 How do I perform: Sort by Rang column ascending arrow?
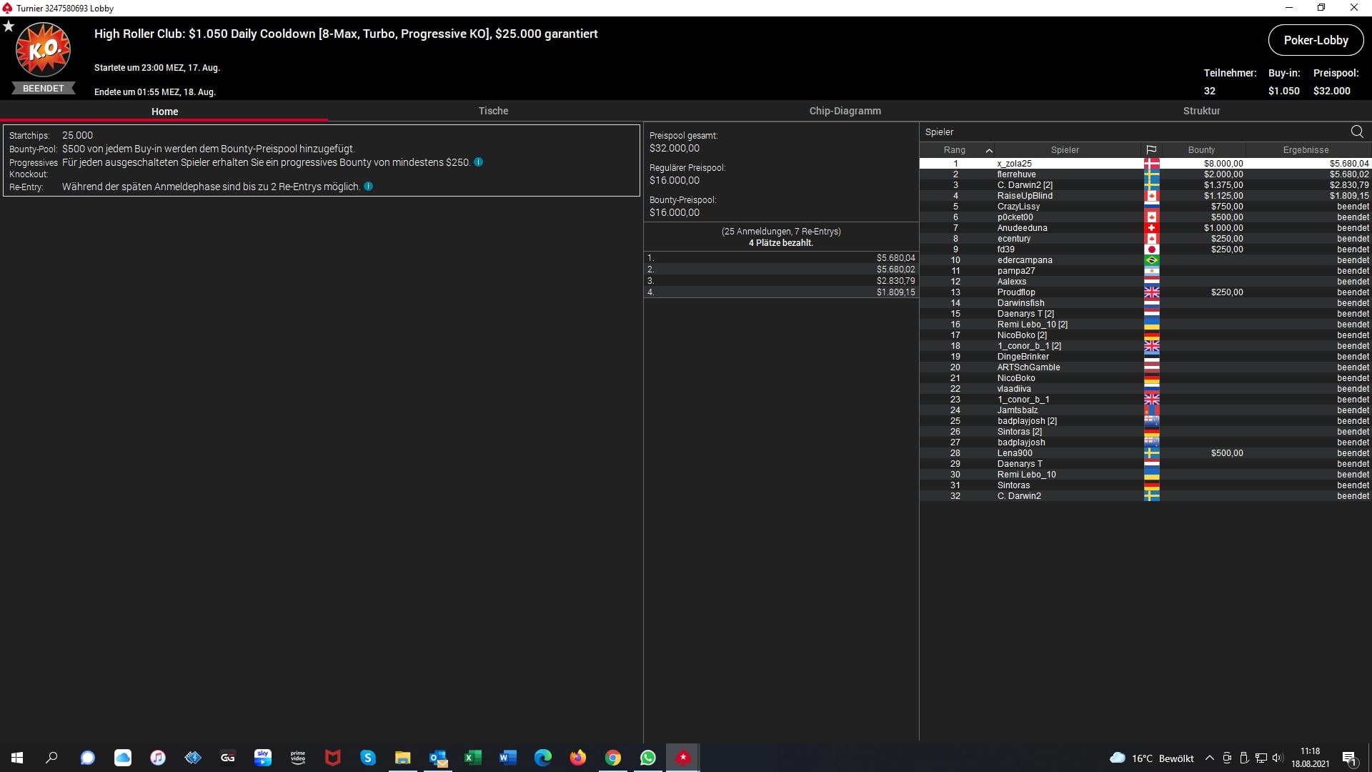pos(988,150)
